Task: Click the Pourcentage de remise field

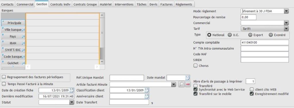Action: click(x=248, y=17)
